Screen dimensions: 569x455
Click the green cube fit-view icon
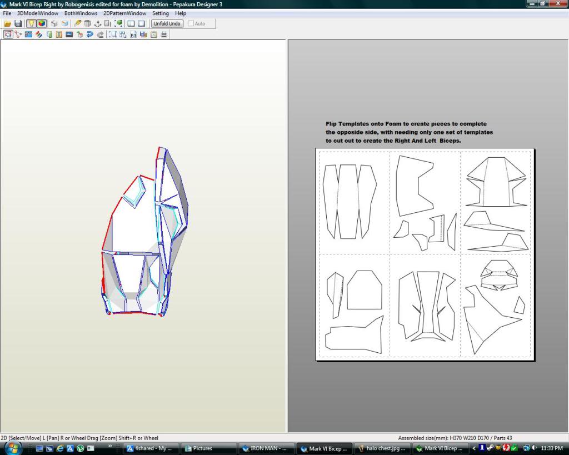coord(118,23)
